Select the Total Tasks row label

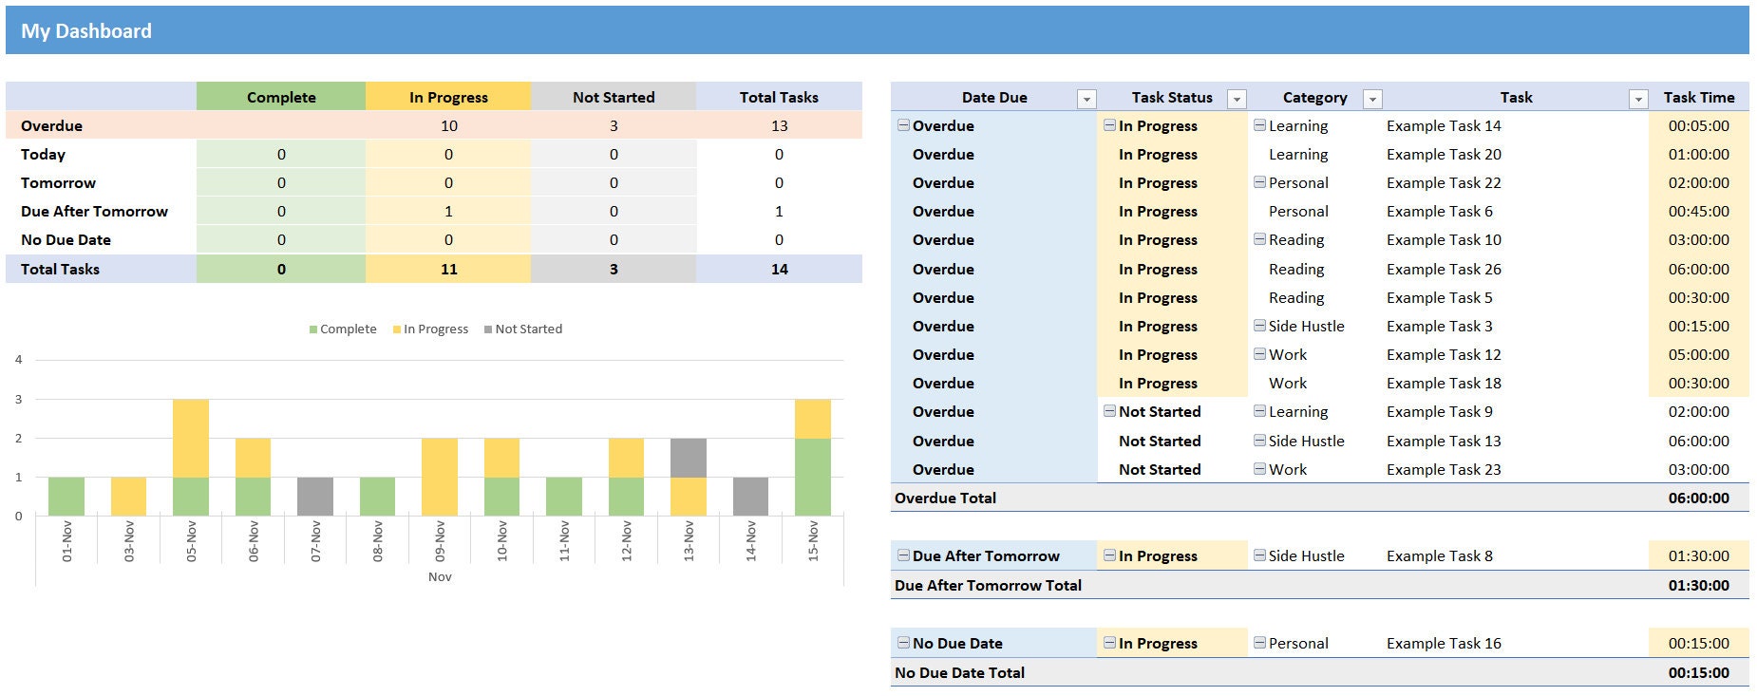60,269
